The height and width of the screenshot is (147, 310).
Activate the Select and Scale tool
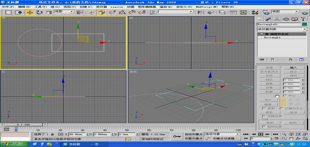point(49,12)
